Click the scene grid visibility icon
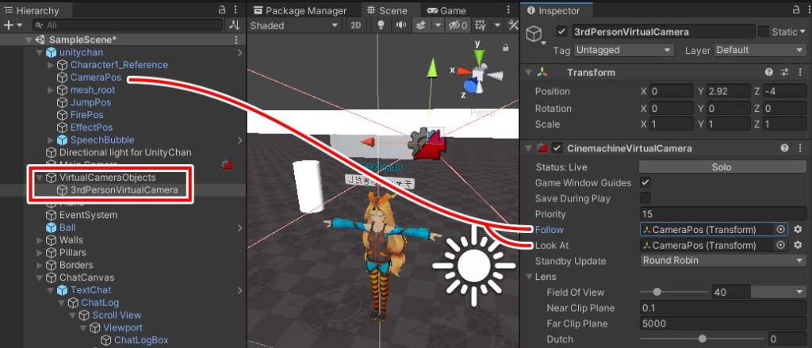This screenshot has height=348, width=812. (481, 25)
